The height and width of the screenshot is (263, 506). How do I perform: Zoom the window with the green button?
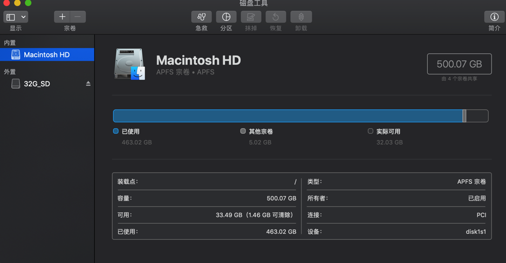coord(28,3)
